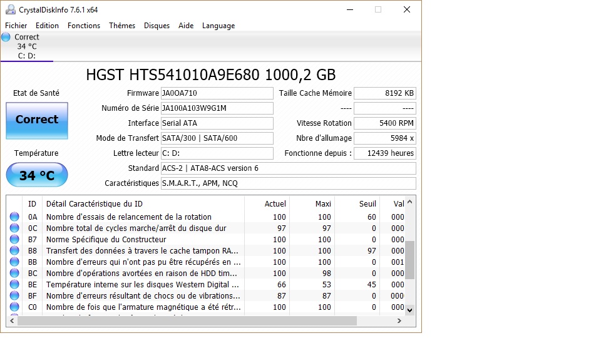Click the status orb for row 0C

point(14,228)
